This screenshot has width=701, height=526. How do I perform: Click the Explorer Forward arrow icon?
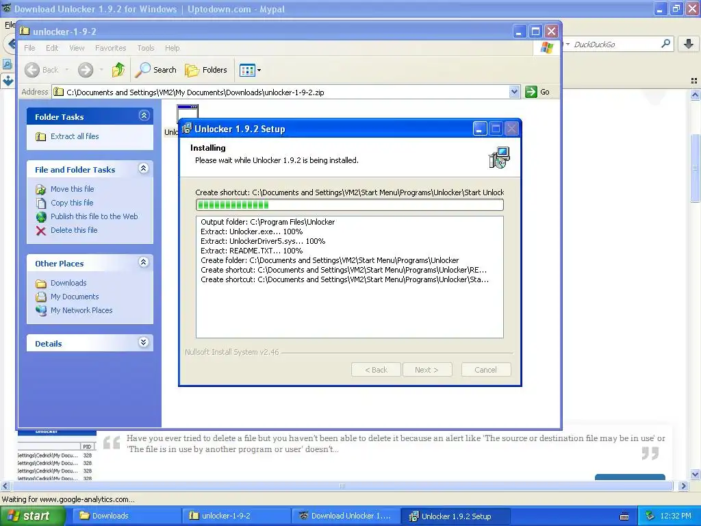click(86, 70)
